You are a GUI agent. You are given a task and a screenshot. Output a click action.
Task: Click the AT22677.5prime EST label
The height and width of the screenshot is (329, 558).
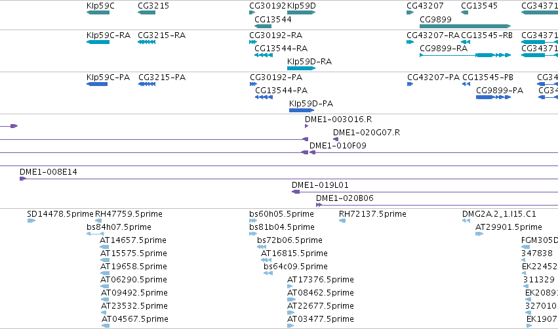(321, 306)
